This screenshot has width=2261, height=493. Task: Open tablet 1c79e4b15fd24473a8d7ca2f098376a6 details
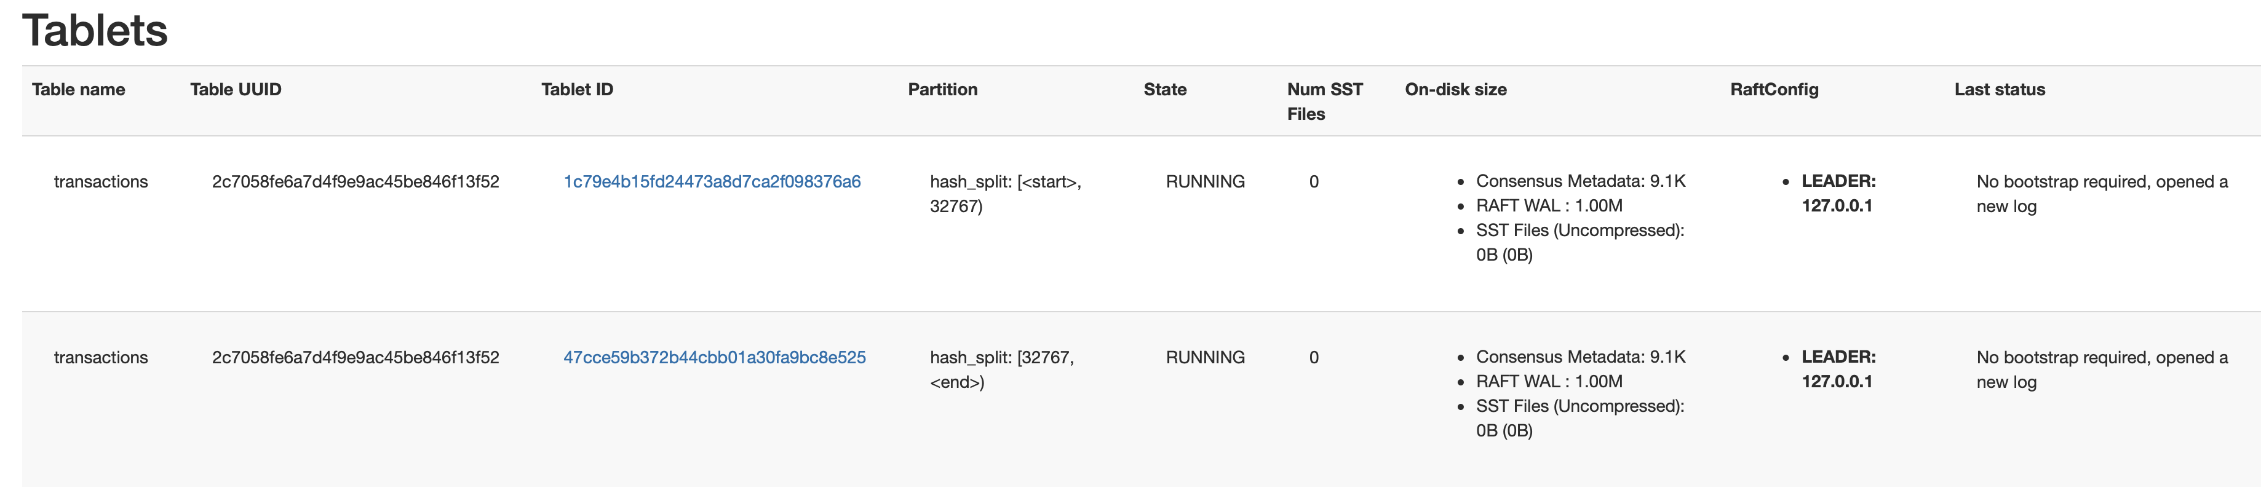[713, 181]
